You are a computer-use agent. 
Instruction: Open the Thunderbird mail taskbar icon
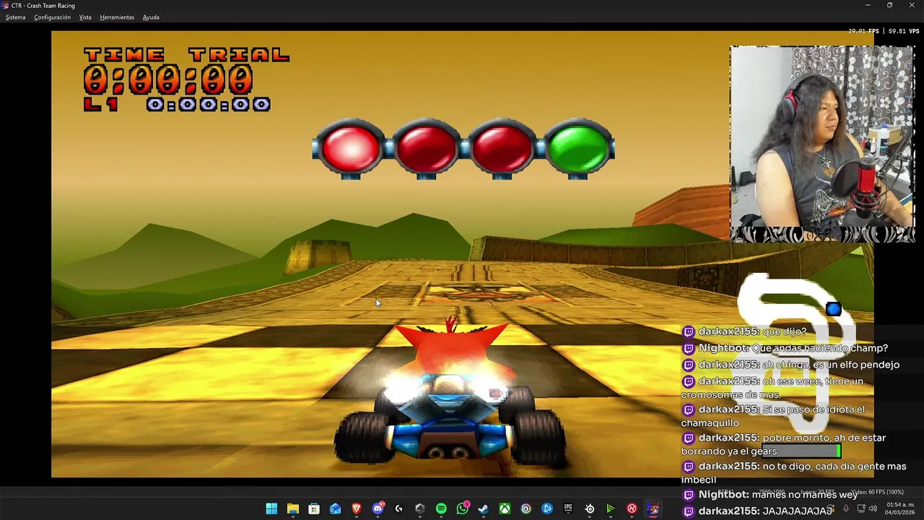tap(335, 509)
